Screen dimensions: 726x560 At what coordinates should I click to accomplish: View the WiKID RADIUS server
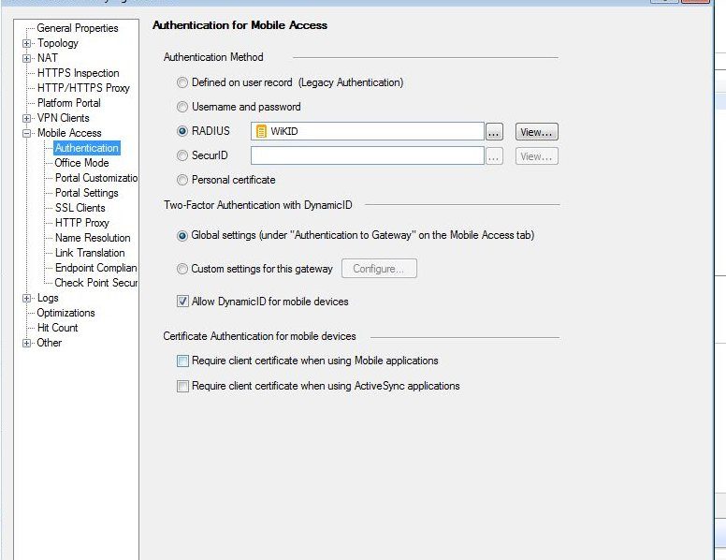[537, 132]
